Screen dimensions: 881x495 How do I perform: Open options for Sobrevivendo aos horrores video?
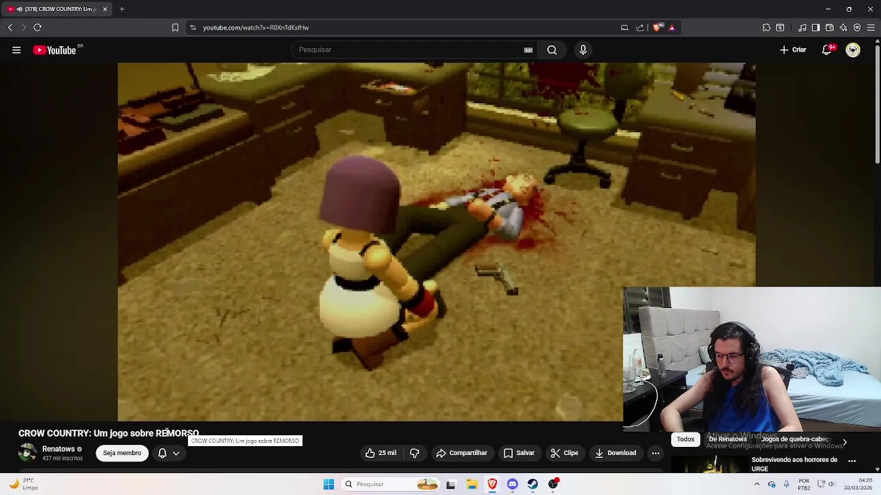pos(852,461)
